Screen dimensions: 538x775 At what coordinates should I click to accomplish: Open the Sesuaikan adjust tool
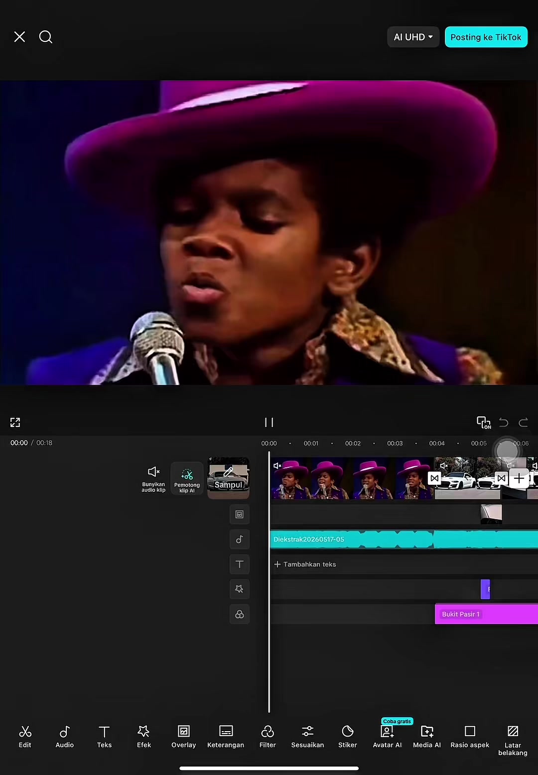click(x=308, y=737)
